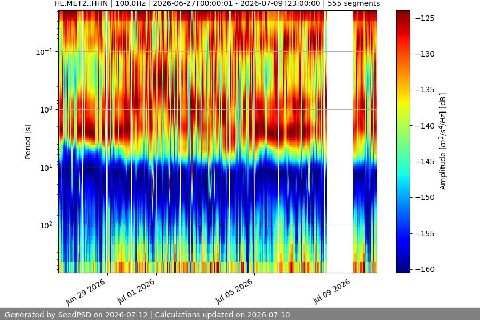
Task: Click the spectrogram segment after the data gap
Action: click(365, 141)
